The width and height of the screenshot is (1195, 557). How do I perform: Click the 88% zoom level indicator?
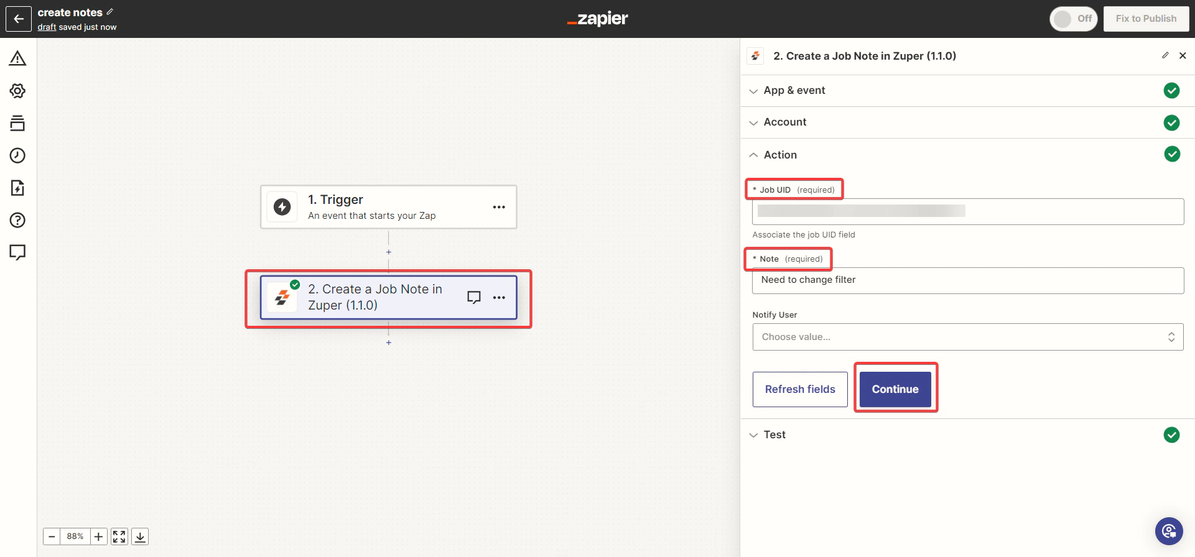[75, 536]
